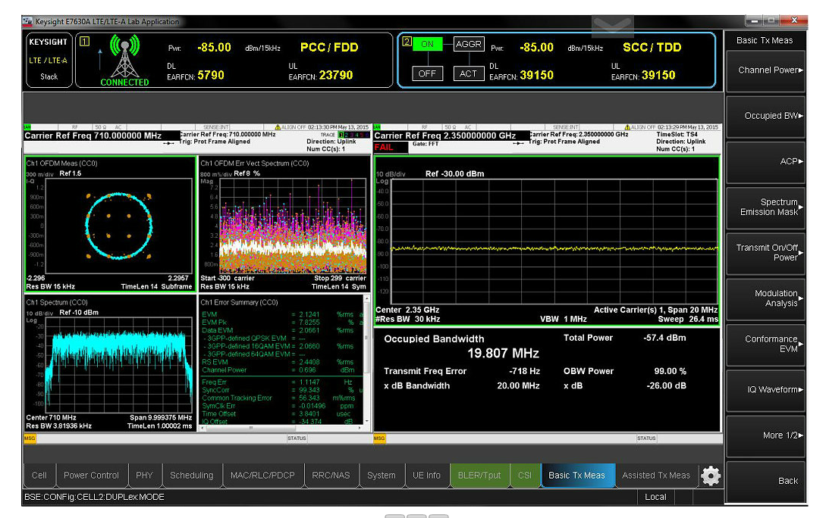Switch to the BLER/Tput tab
826x518 pixels.
479,476
